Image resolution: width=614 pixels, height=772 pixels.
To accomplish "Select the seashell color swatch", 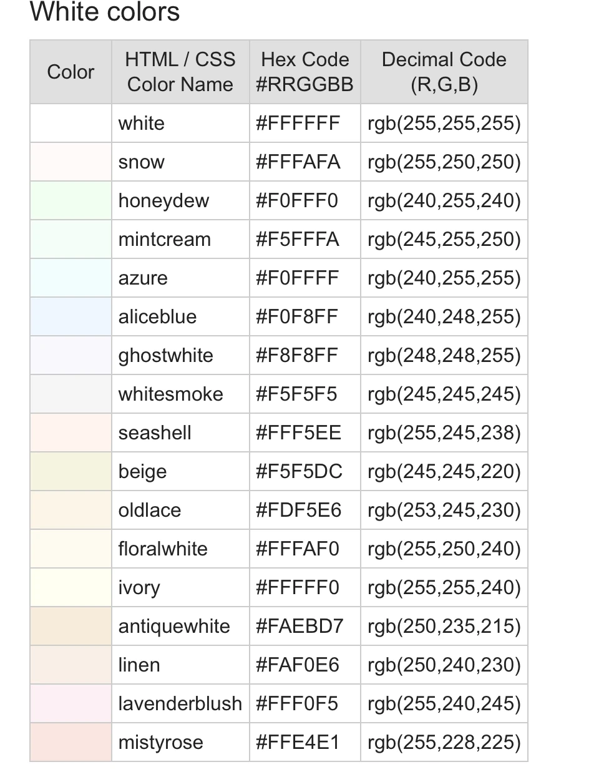I will (71, 432).
